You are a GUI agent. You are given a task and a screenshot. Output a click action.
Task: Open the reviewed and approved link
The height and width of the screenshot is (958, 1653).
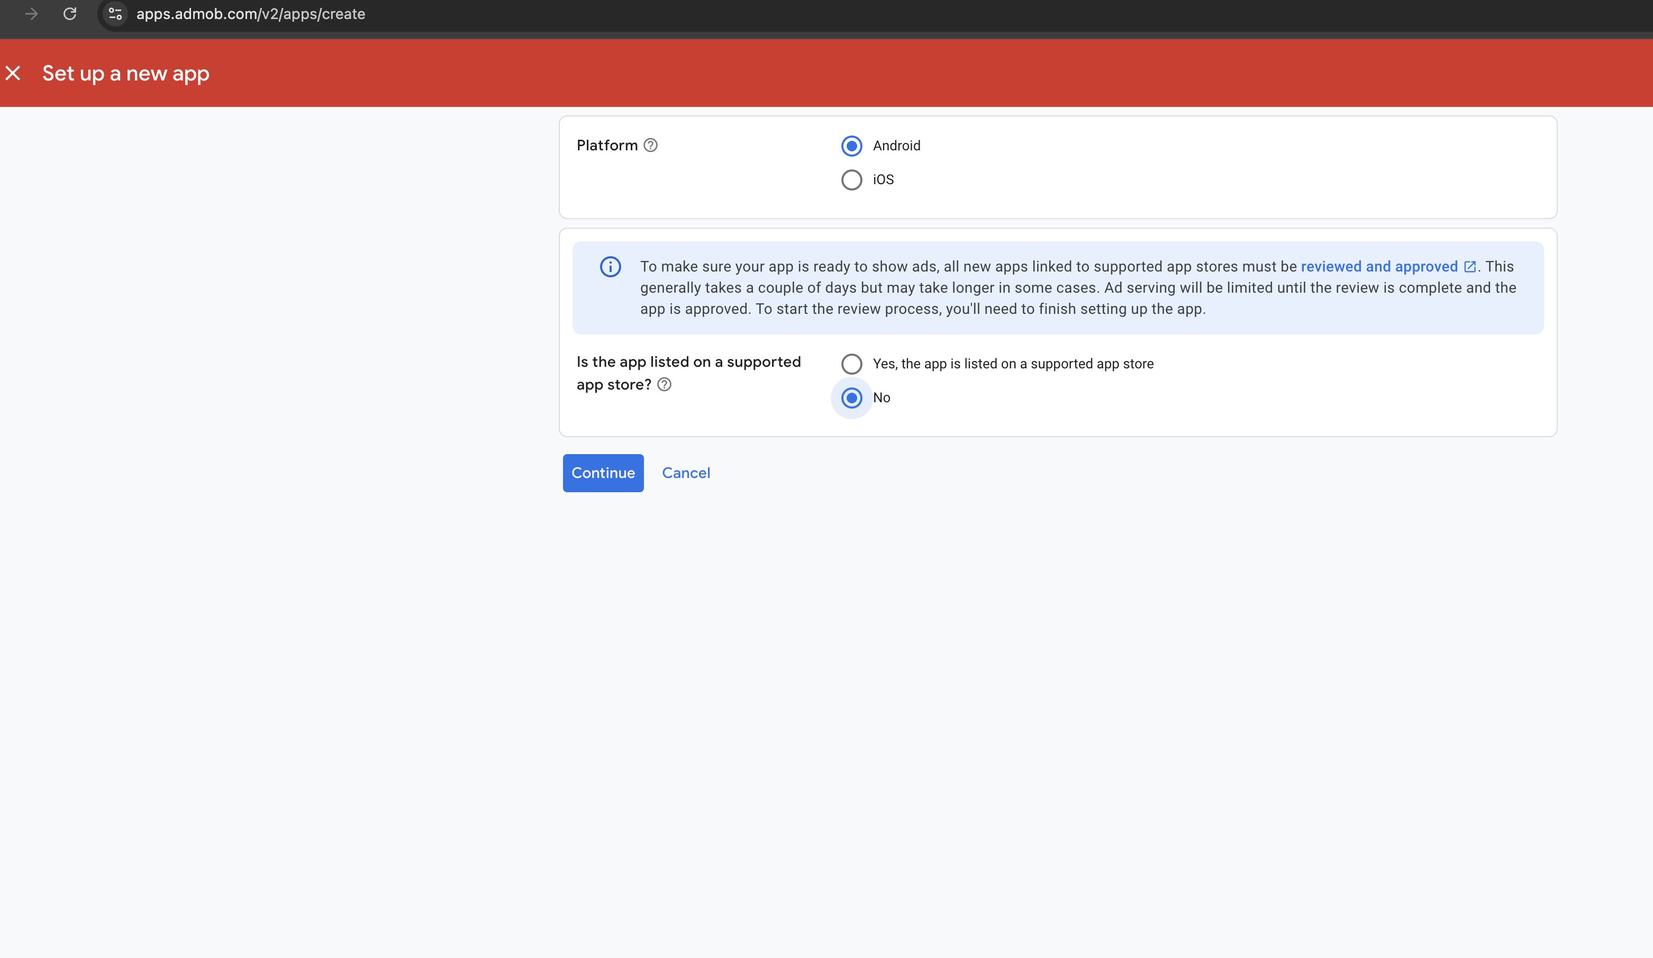pos(1379,266)
